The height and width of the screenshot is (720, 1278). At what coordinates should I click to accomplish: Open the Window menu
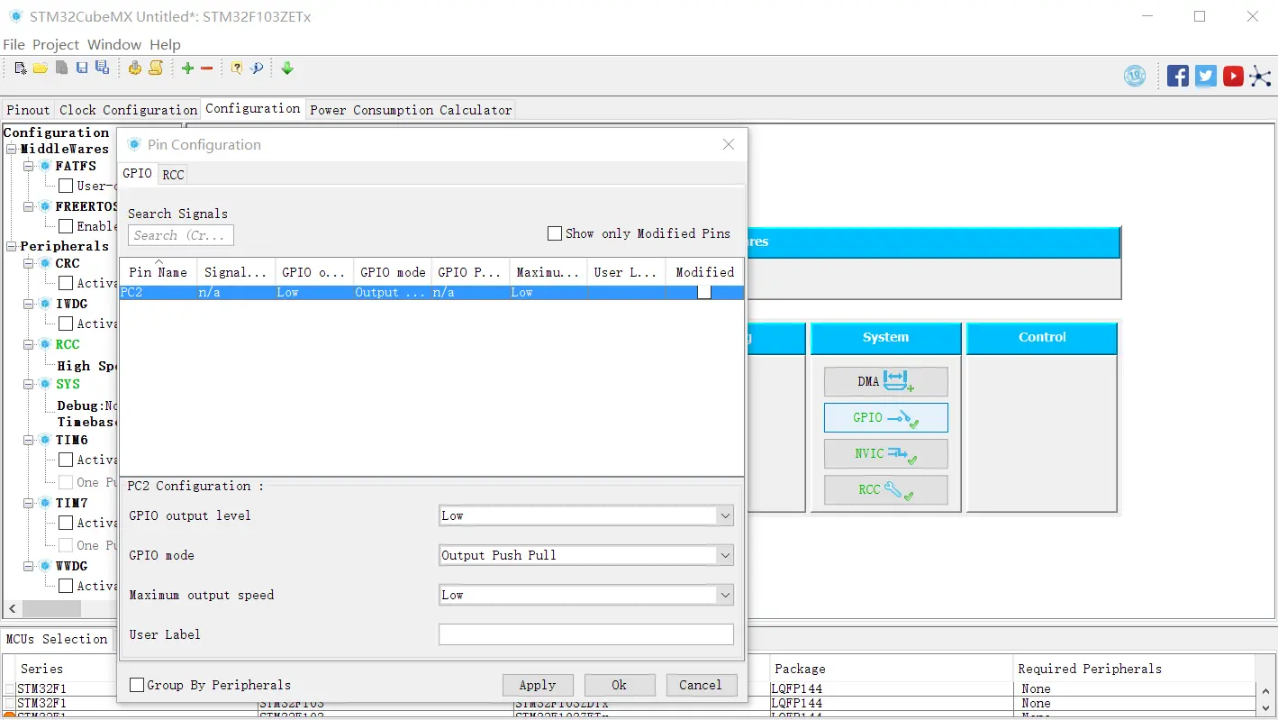(x=114, y=44)
